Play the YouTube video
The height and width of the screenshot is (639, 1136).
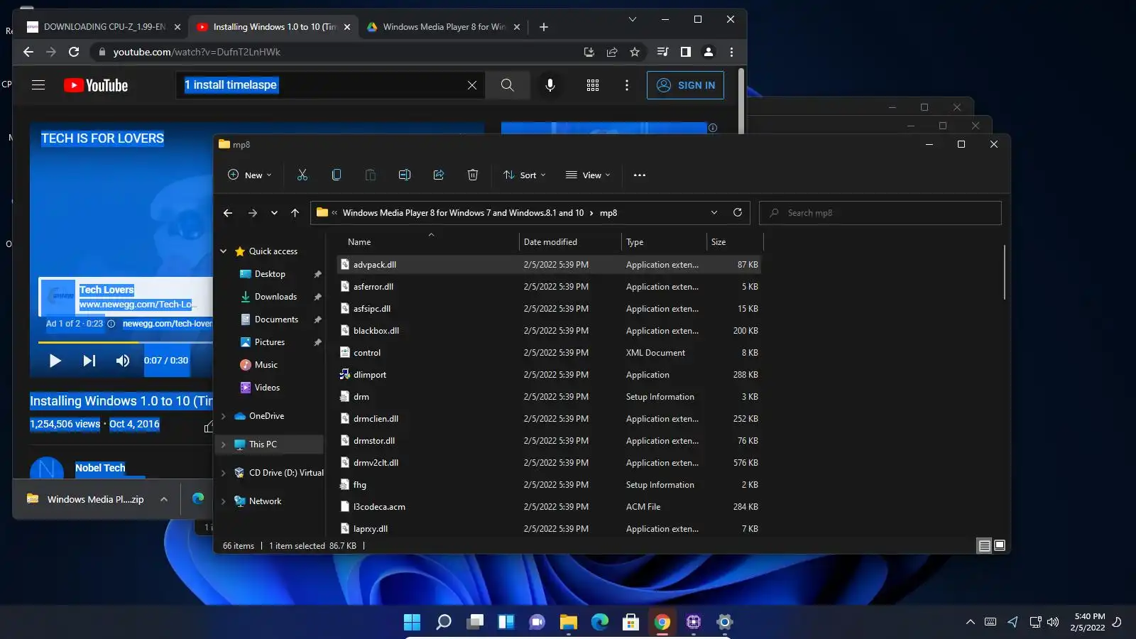55,361
